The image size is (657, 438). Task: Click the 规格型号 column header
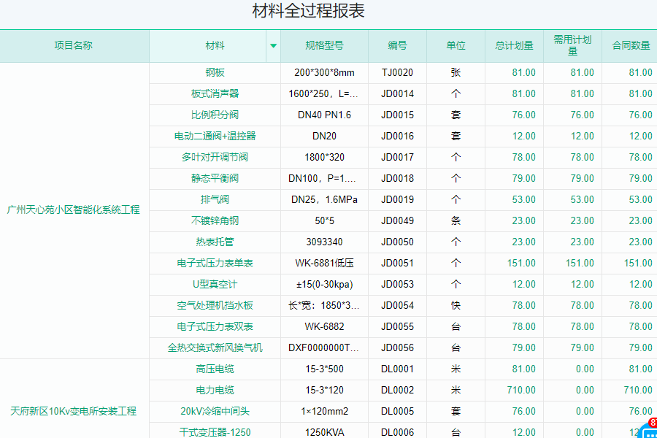(324, 45)
